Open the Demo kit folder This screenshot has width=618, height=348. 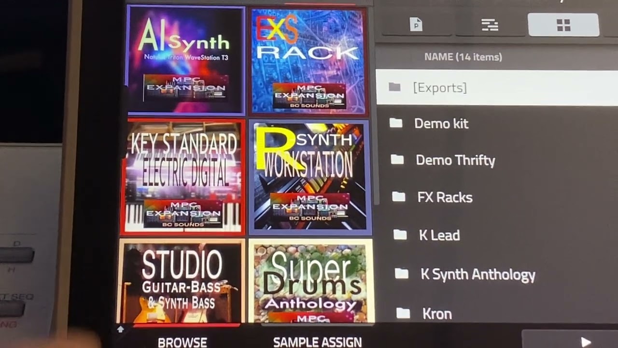(x=497, y=123)
